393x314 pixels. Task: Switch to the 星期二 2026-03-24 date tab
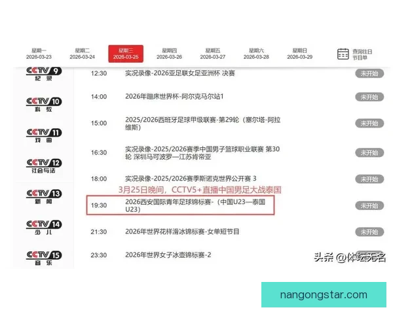[83, 54]
